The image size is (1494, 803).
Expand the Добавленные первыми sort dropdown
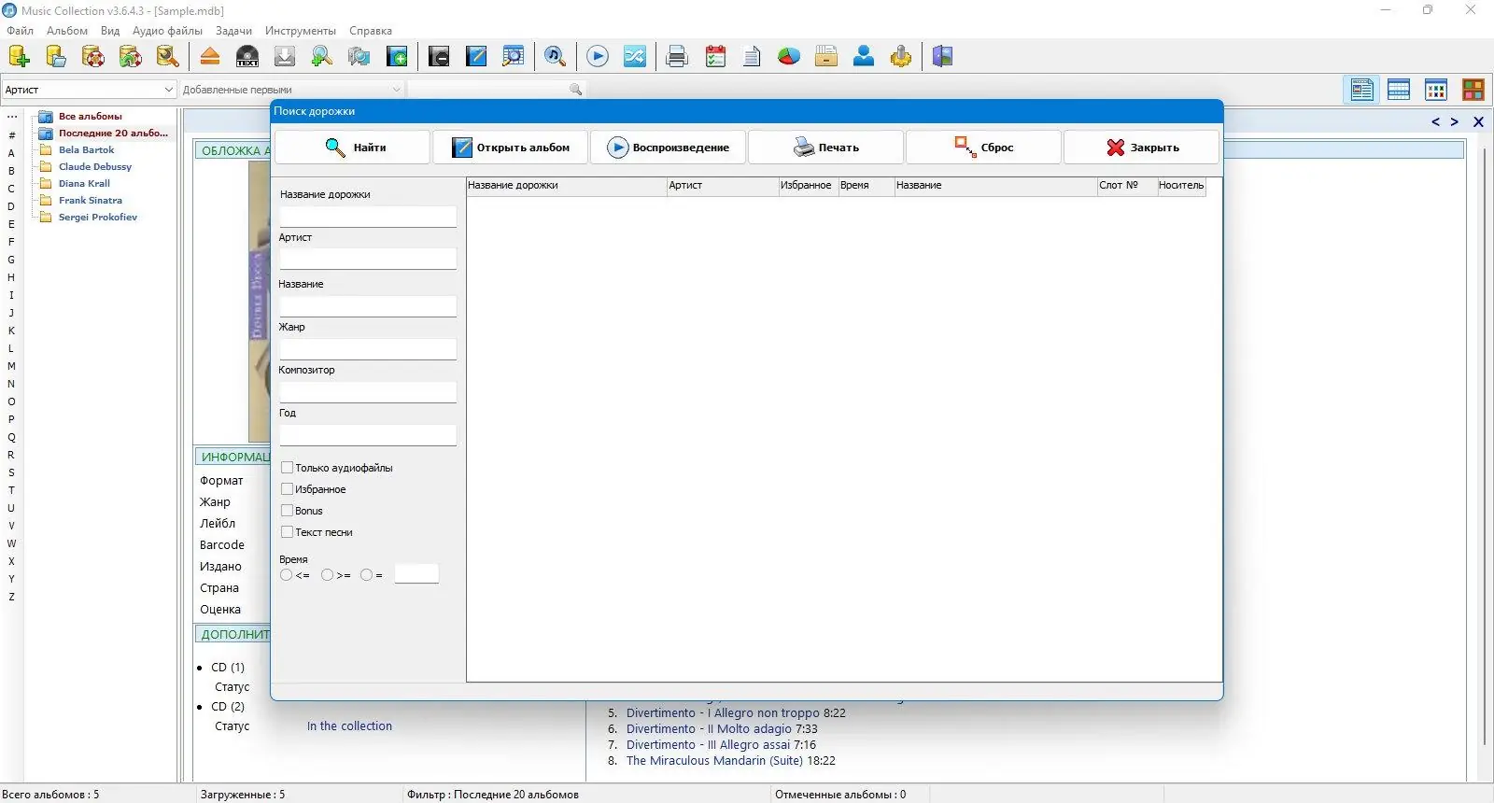(291, 90)
